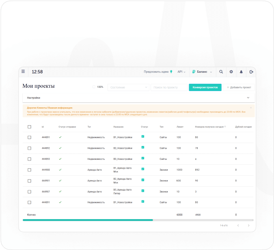Toggle the 100% checkbox
This screenshot has height=250, width=274.
pos(94,87)
